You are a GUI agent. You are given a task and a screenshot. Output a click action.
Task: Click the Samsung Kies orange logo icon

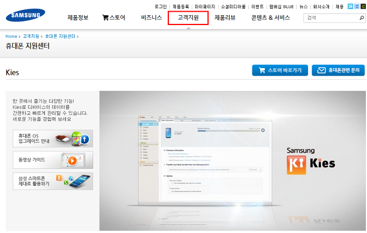point(296,165)
